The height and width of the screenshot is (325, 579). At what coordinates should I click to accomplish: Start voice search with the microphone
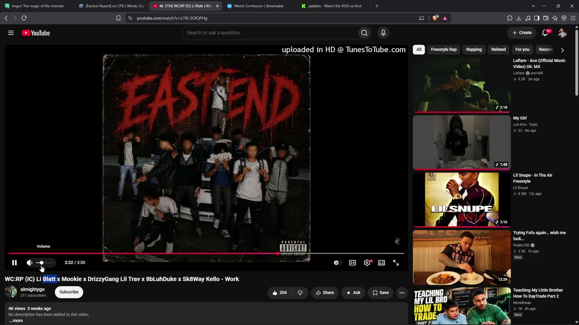click(x=383, y=32)
